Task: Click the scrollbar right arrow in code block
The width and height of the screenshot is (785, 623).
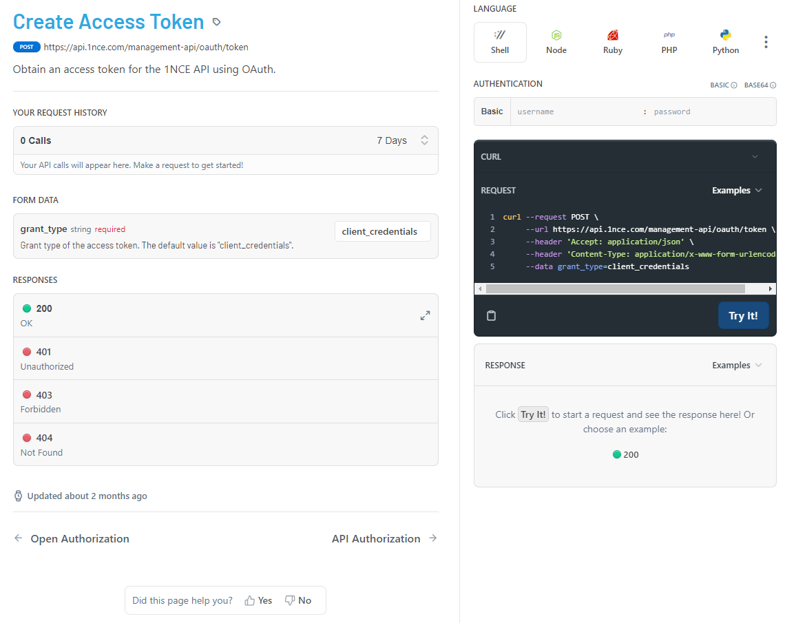Action: [770, 288]
